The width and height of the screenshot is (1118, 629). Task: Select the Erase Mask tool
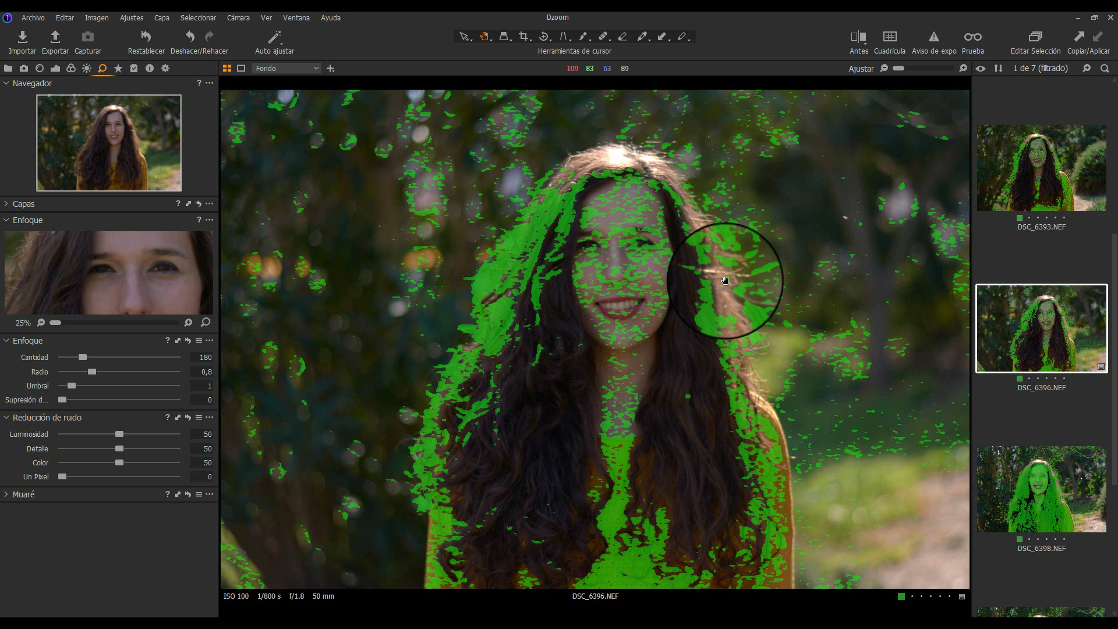coord(624,36)
